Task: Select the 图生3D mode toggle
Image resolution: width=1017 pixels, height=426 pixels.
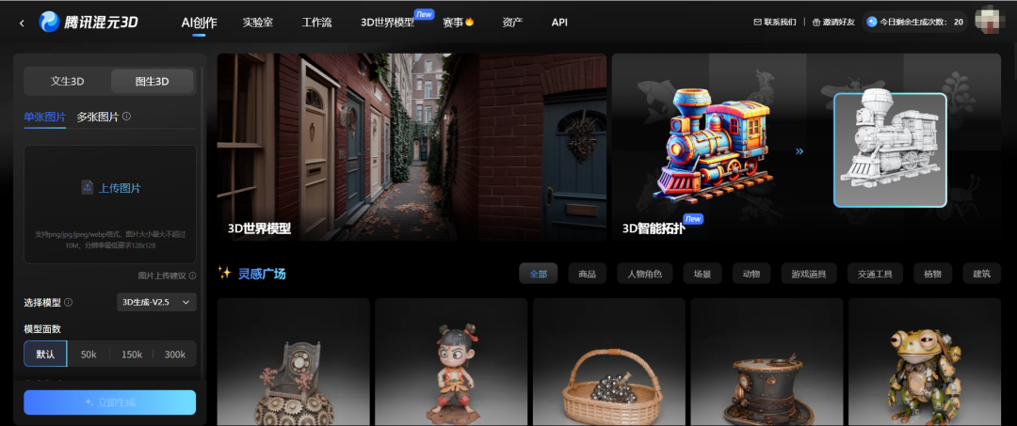Action: pos(152,82)
